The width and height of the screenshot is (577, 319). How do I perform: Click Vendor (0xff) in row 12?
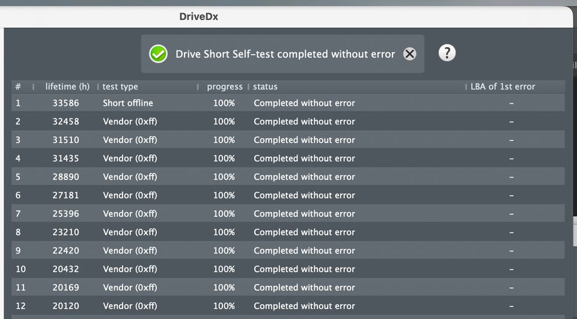(x=130, y=306)
